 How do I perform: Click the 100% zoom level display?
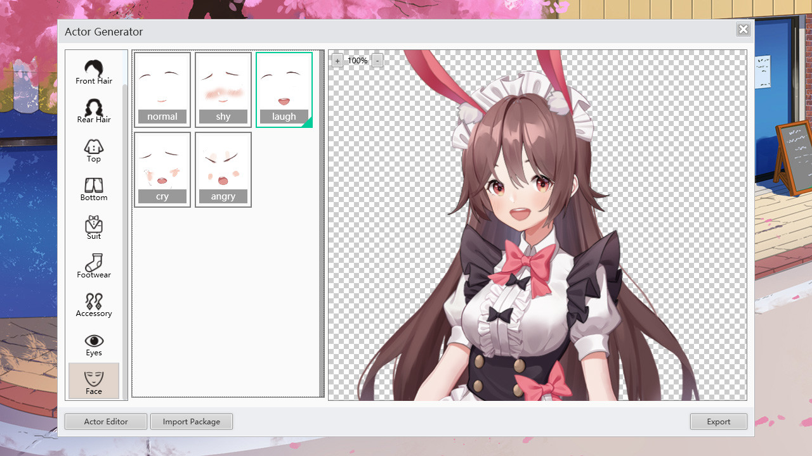357,60
